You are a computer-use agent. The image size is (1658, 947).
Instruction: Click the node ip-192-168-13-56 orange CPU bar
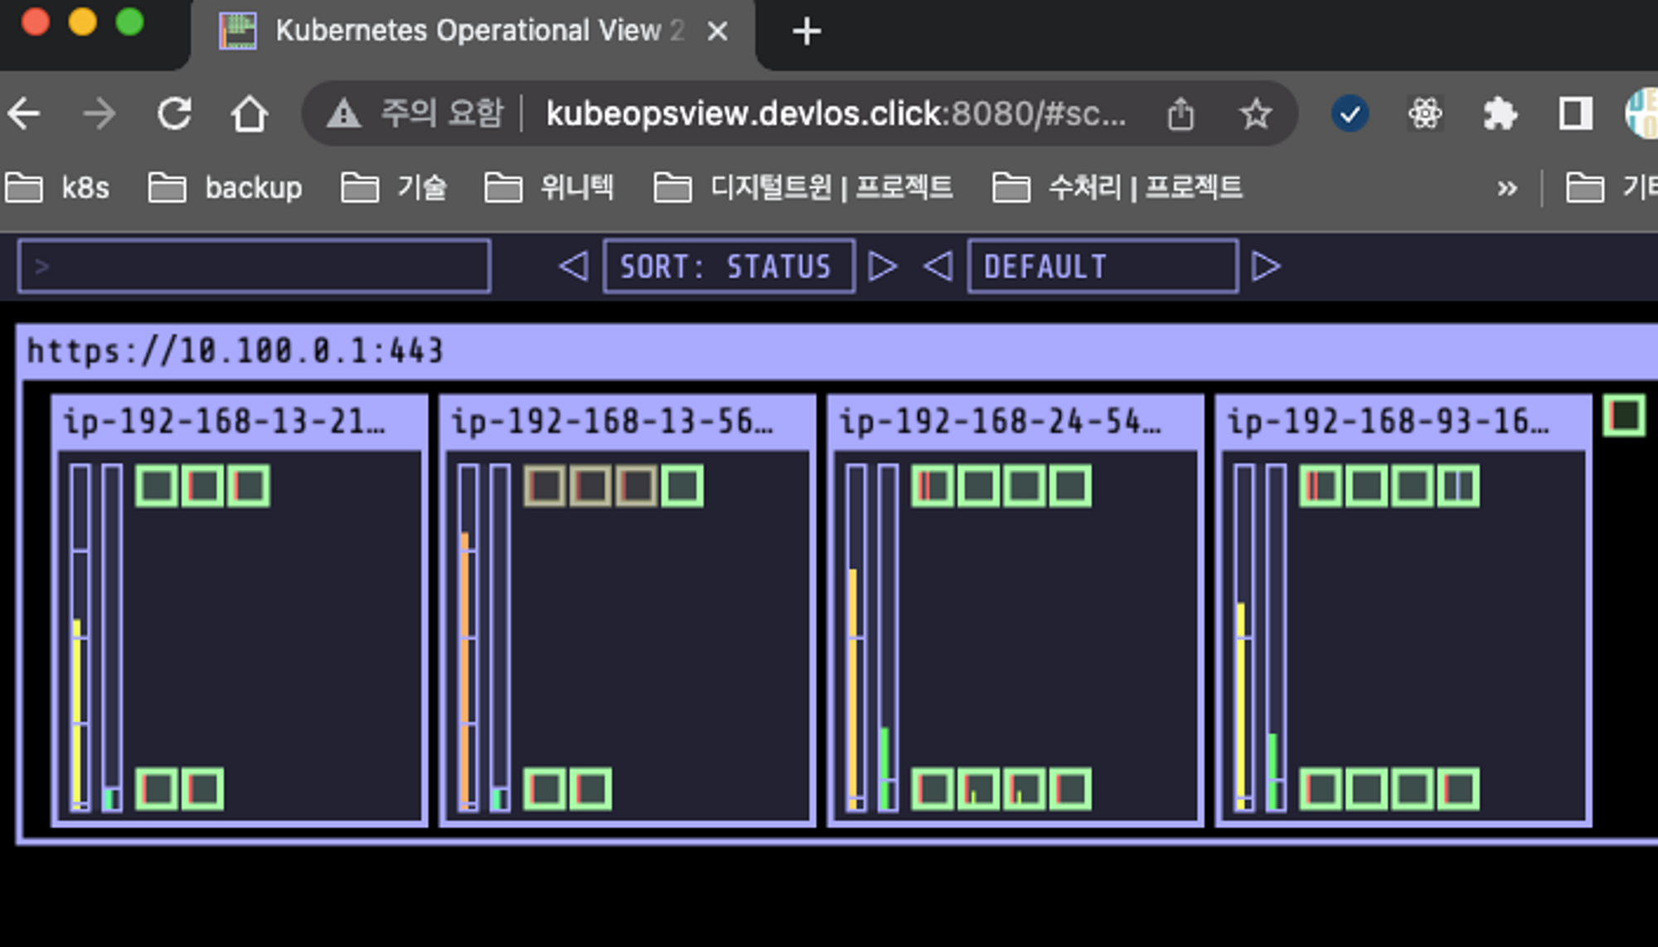click(x=465, y=671)
